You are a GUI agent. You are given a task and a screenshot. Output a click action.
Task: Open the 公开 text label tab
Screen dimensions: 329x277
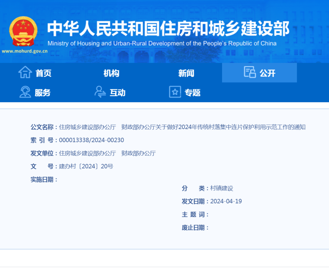[267, 73]
